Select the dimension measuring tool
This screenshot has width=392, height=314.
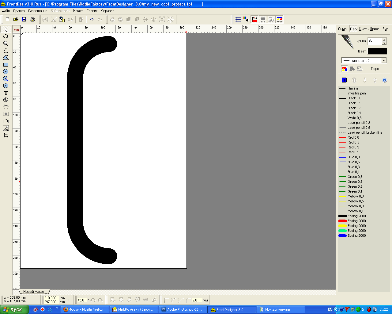[6, 121]
